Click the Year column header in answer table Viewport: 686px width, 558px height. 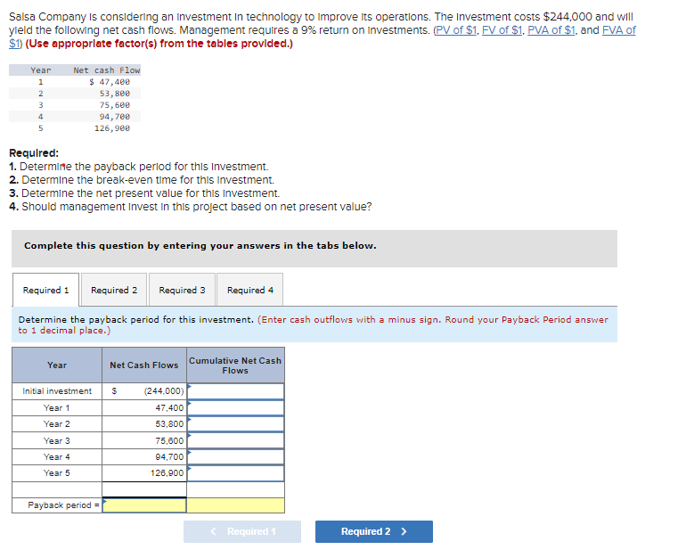[57, 365]
